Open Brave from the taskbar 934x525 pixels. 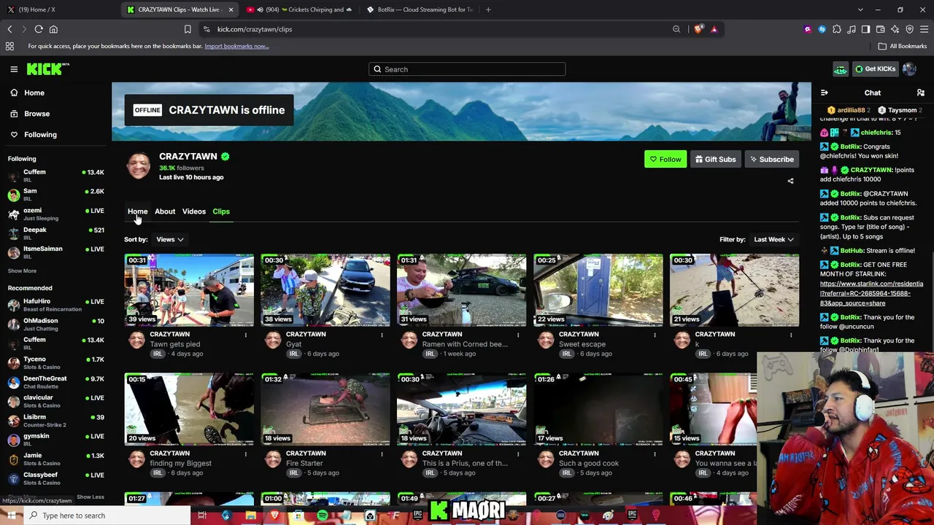pos(274,516)
